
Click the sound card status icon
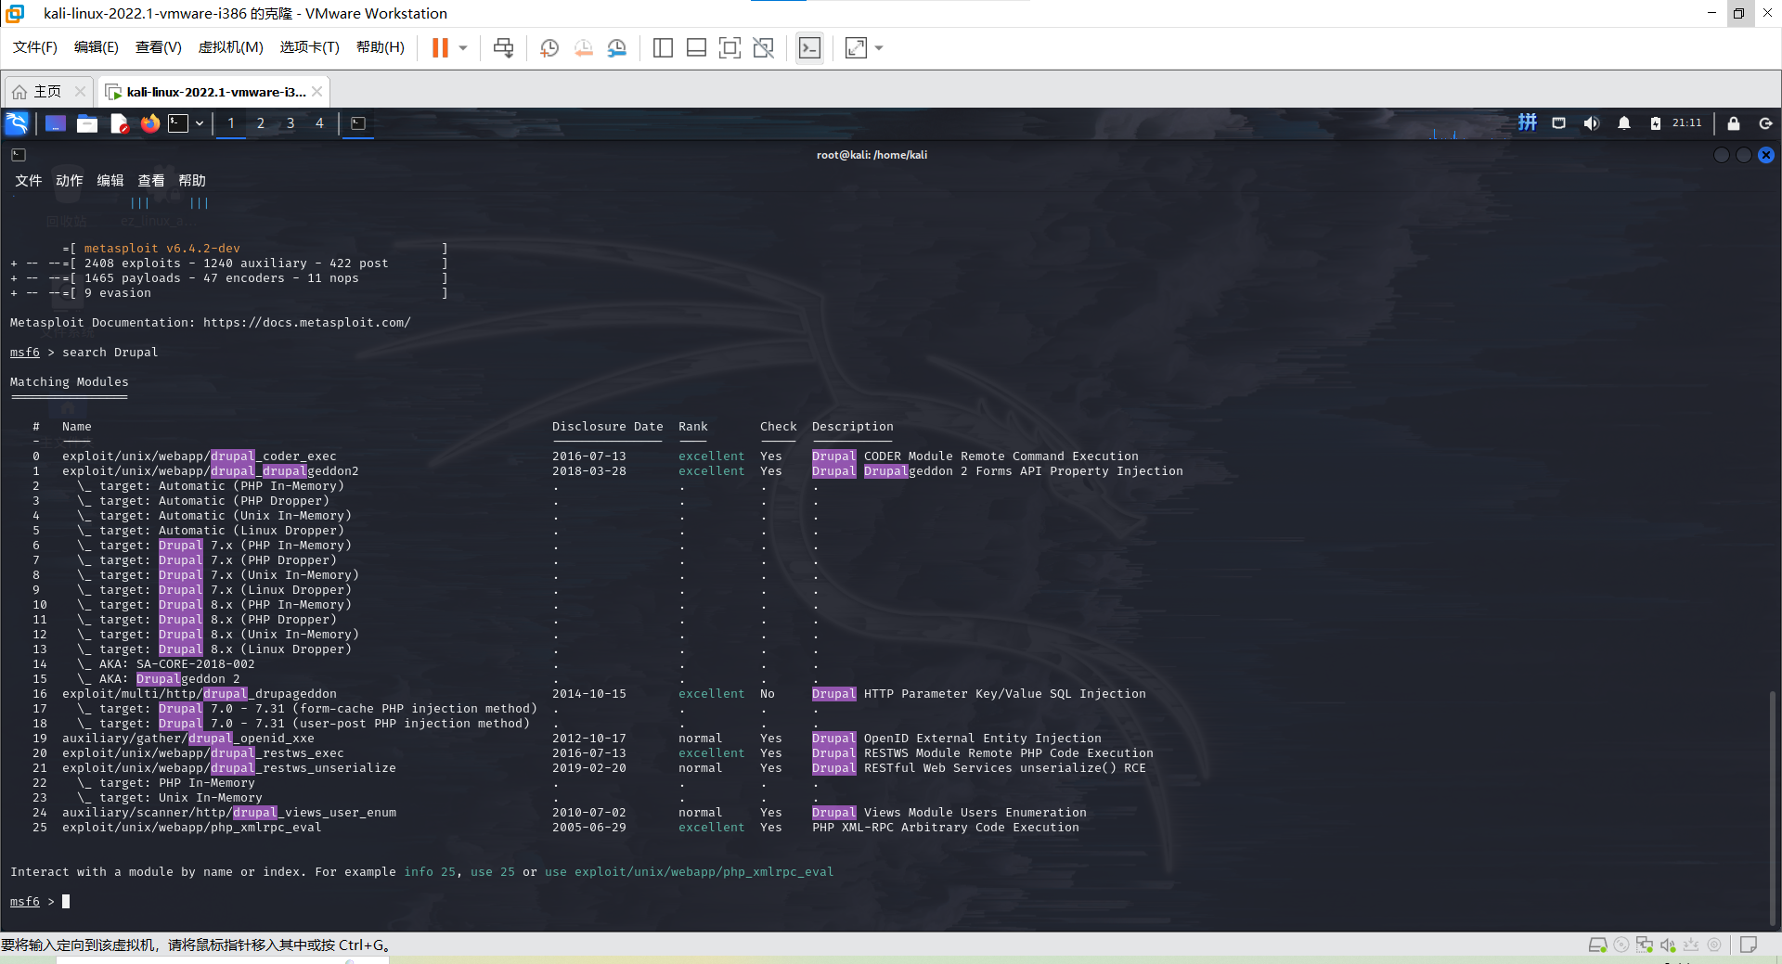[1668, 945]
